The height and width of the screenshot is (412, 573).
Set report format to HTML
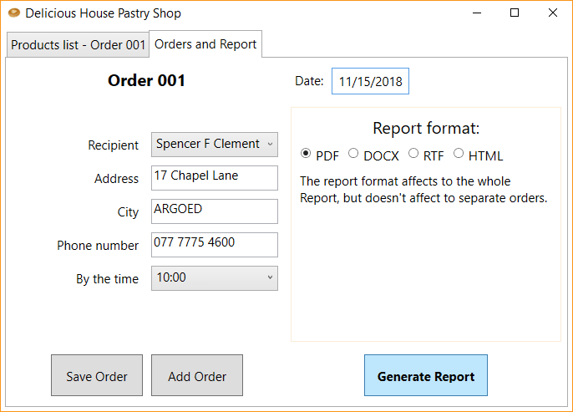pyautogui.click(x=459, y=155)
